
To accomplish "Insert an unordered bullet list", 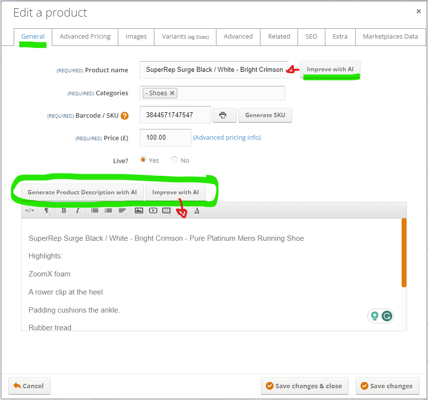I will [95, 211].
